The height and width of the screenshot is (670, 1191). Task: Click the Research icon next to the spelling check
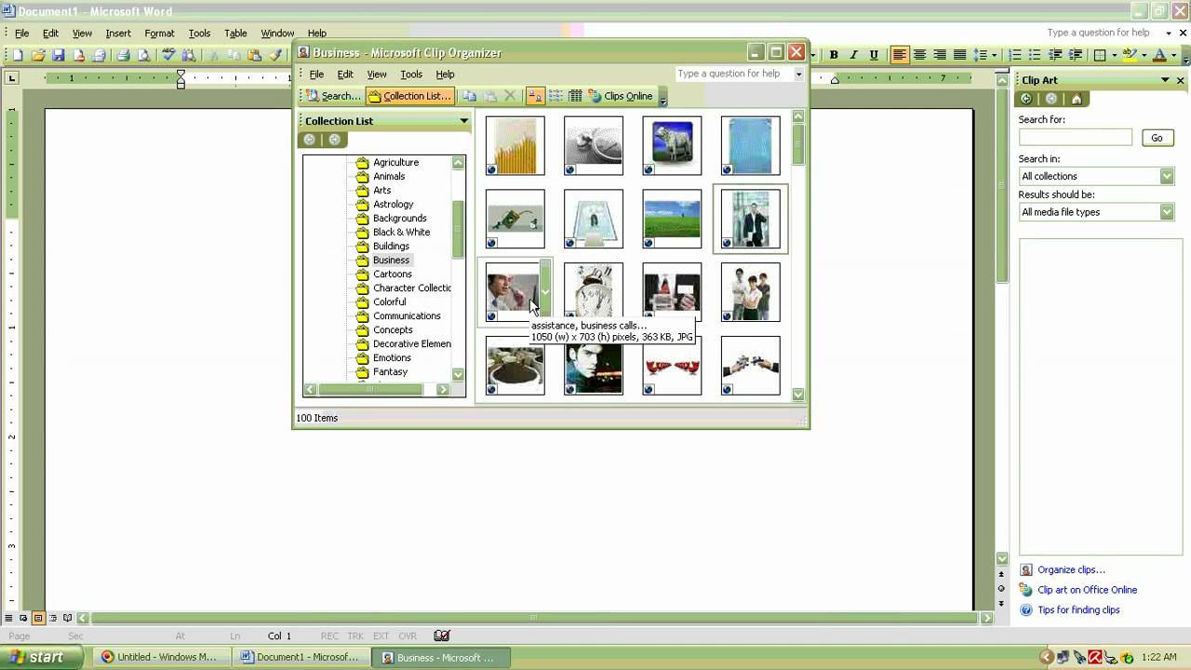click(x=189, y=55)
